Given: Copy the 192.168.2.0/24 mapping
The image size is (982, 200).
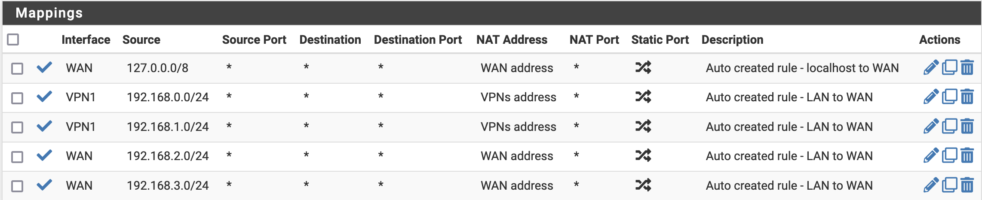Looking at the screenshot, I should (x=949, y=155).
